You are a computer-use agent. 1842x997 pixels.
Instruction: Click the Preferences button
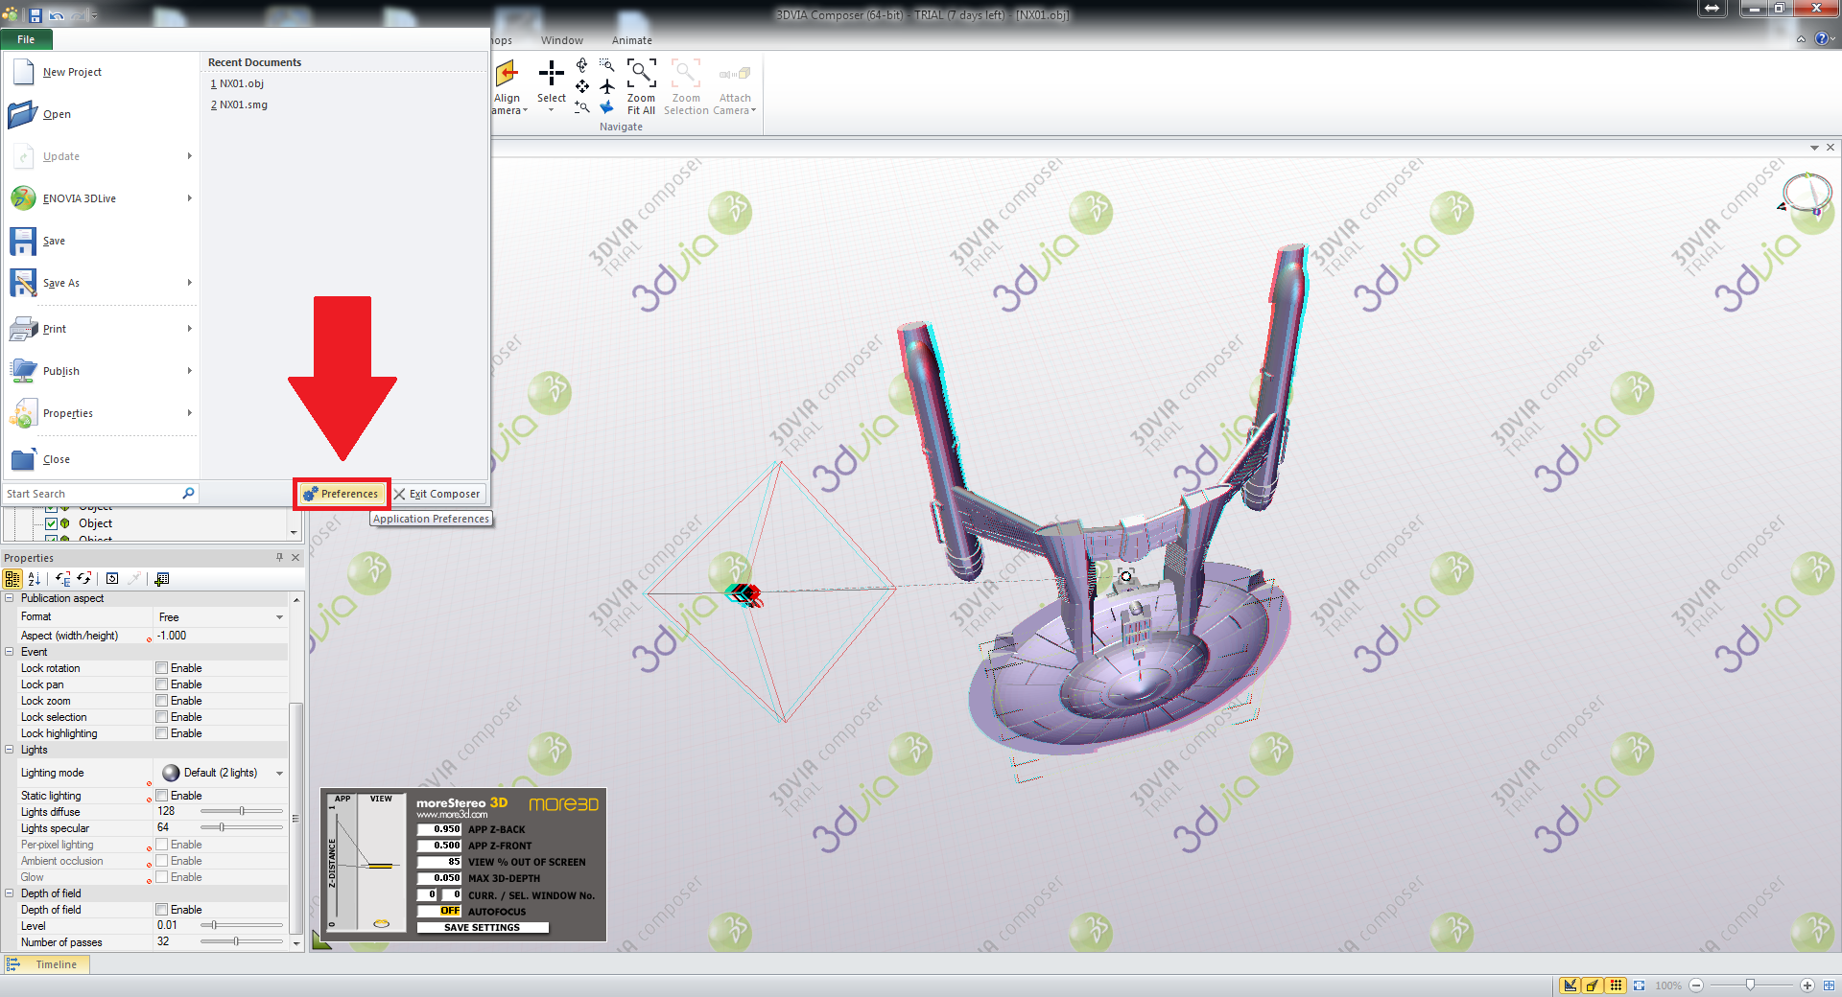click(x=341, y=494)
